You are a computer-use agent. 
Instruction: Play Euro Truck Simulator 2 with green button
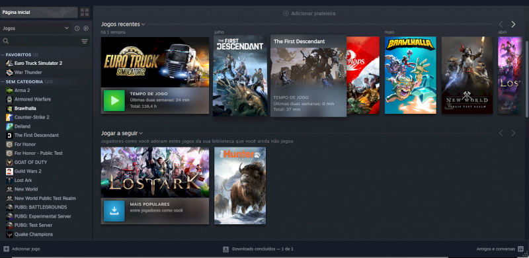point(114,101)
